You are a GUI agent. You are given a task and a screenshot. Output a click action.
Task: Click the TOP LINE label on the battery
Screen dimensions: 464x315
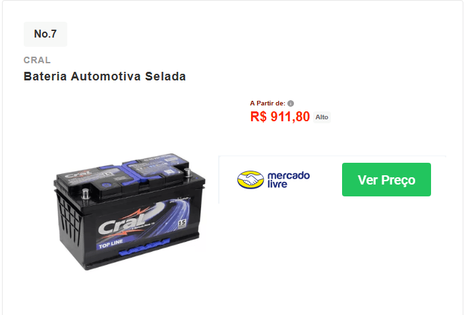point(111,244)
